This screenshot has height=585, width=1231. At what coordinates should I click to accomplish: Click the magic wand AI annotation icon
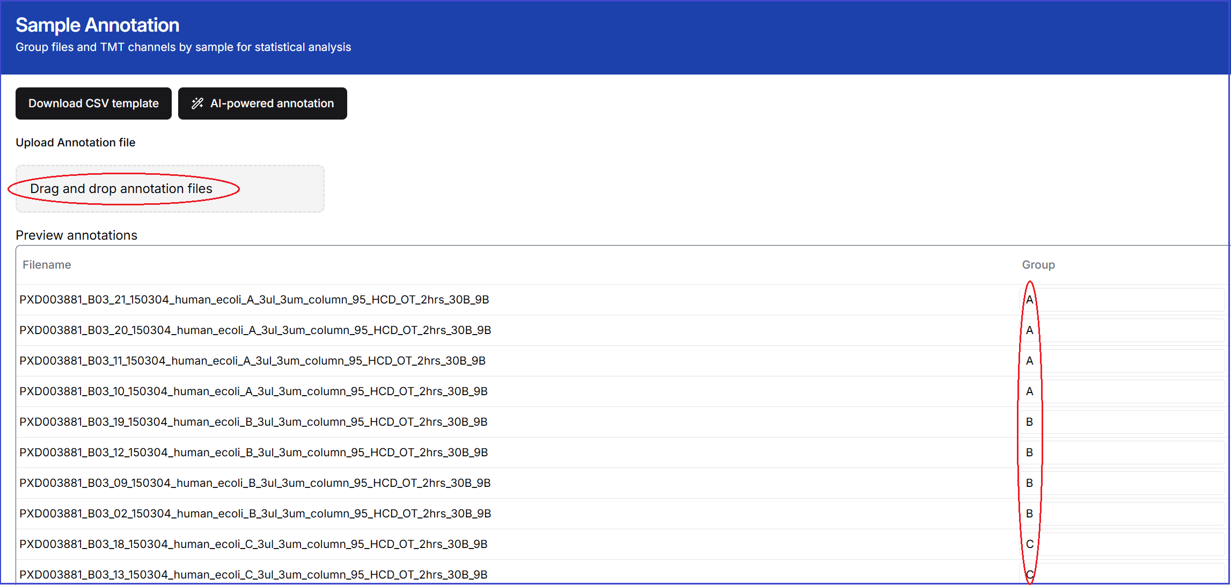point(197,103)
